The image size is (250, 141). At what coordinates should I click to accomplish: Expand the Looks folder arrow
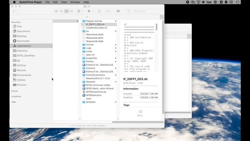116,51
